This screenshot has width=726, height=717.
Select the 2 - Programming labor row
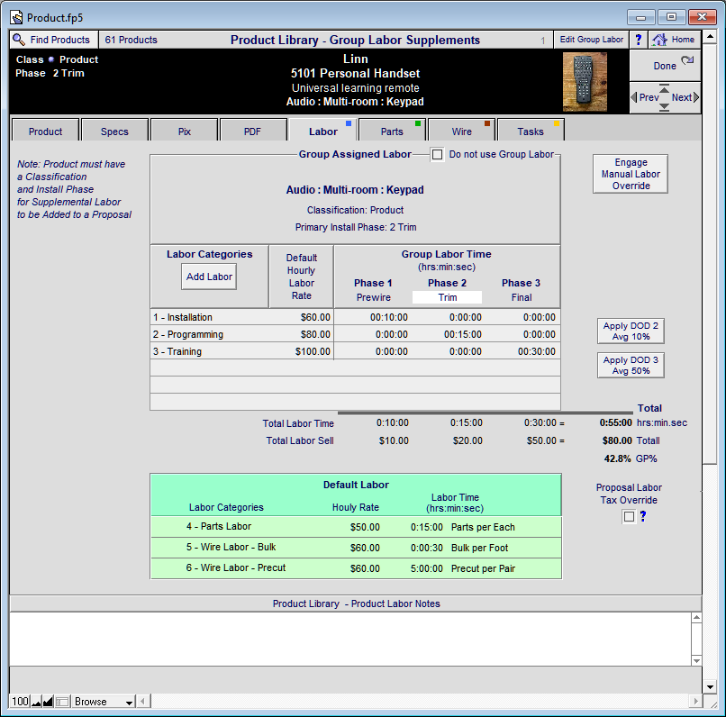[355, 334]
